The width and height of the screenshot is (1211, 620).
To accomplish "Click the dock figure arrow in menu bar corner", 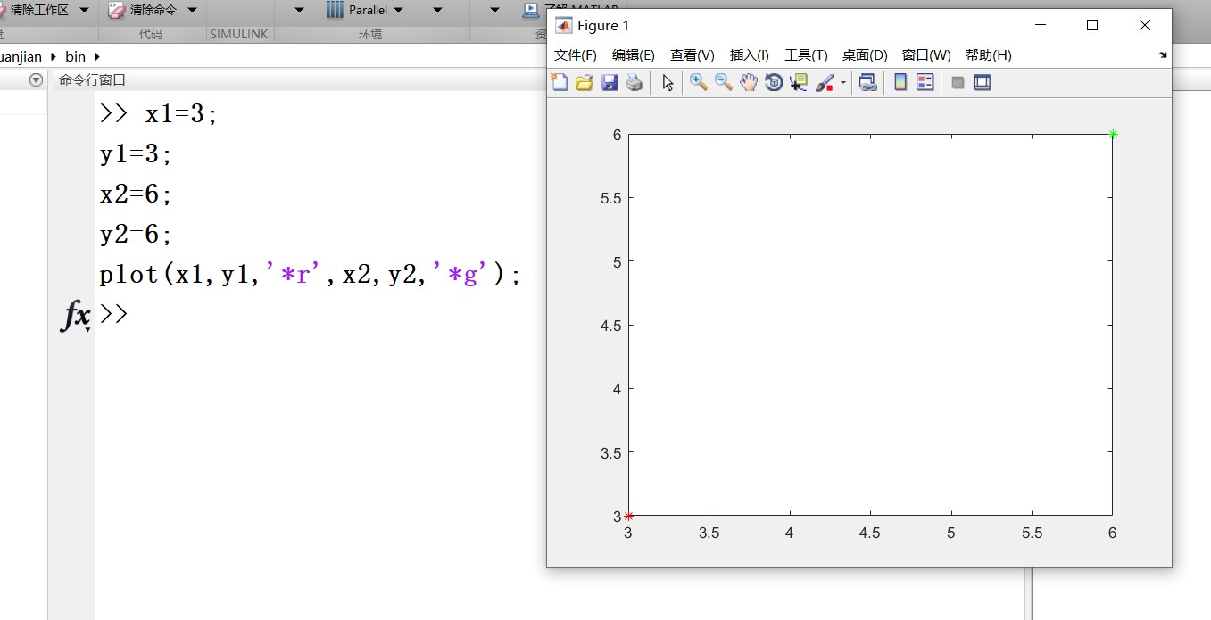I will (1163, 55).
